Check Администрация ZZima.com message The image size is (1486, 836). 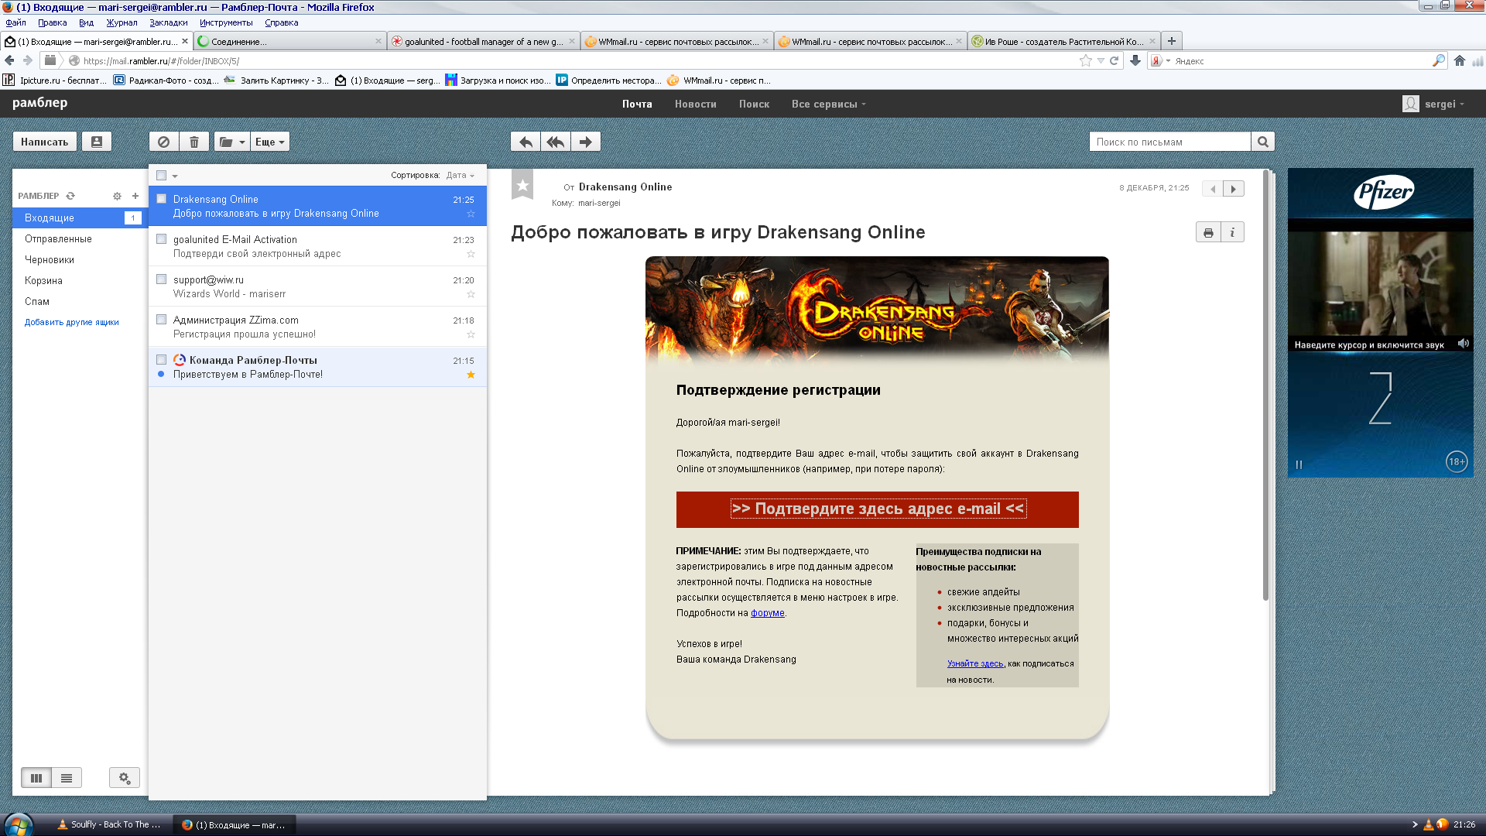pos(162,320)
